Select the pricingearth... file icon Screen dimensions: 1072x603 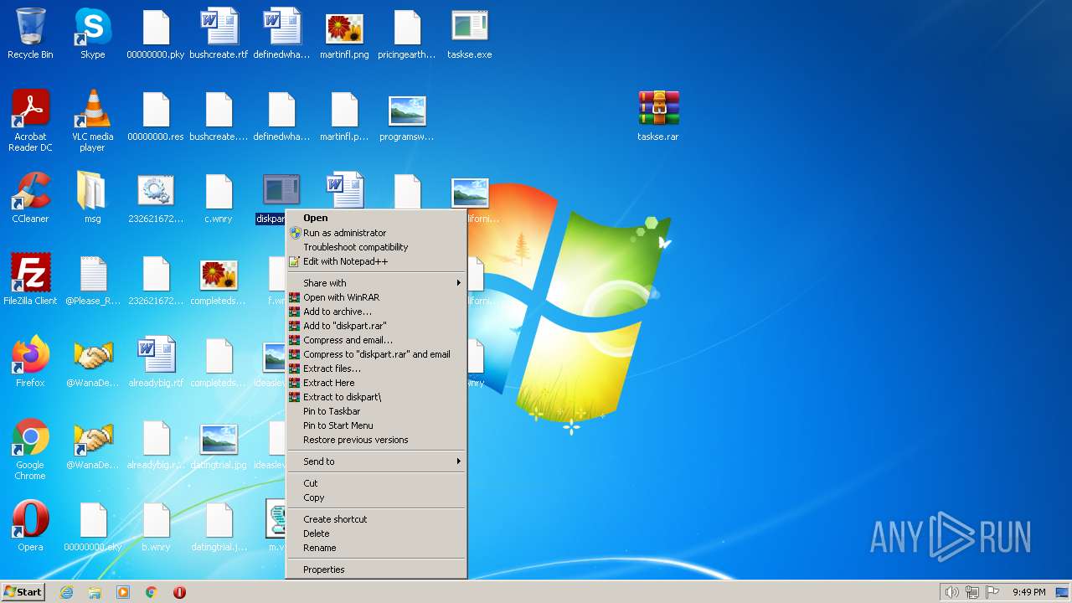pyautogui.click(x=407, y=33)
